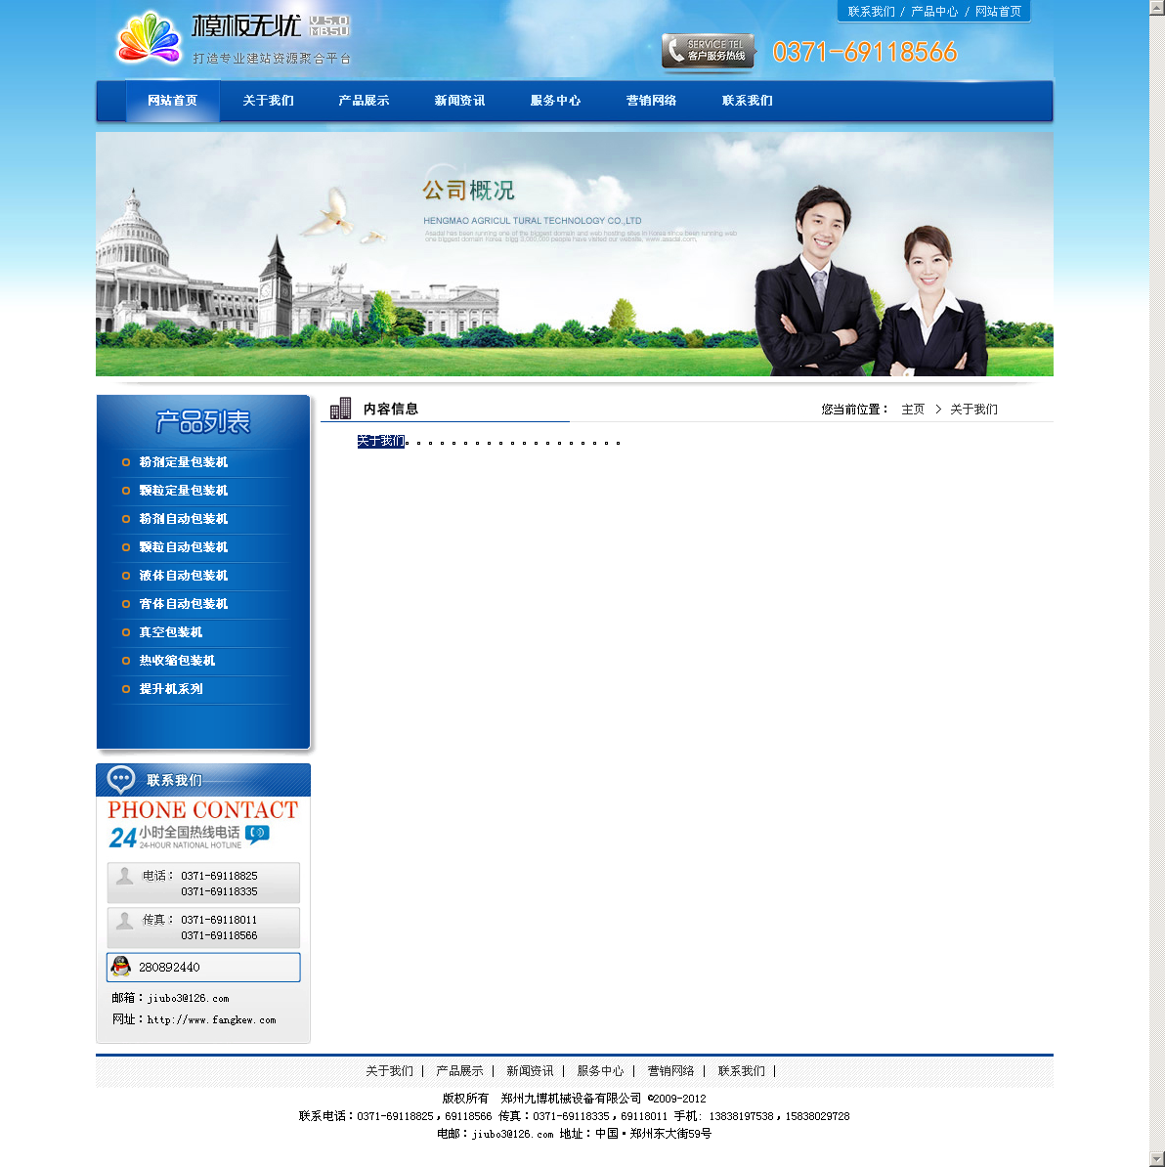Click the company overview banner image
Screen dimensions: 1165x1167
tap(575, 254)
